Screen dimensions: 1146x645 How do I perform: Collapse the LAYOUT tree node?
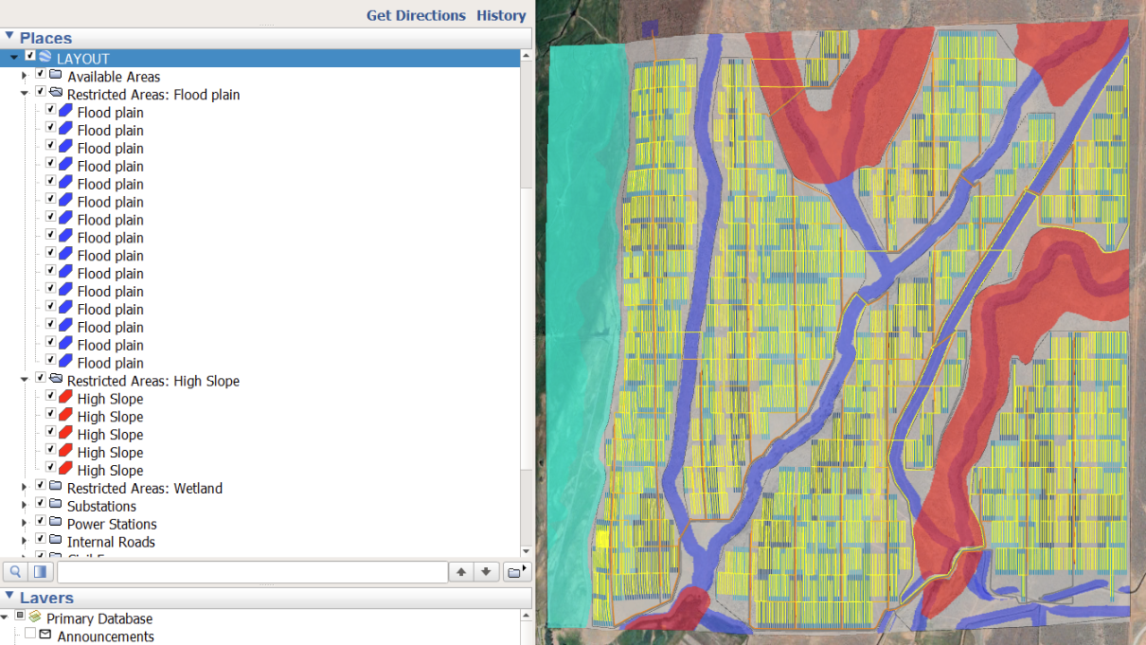pyautogui.click(x=14, y=59)
